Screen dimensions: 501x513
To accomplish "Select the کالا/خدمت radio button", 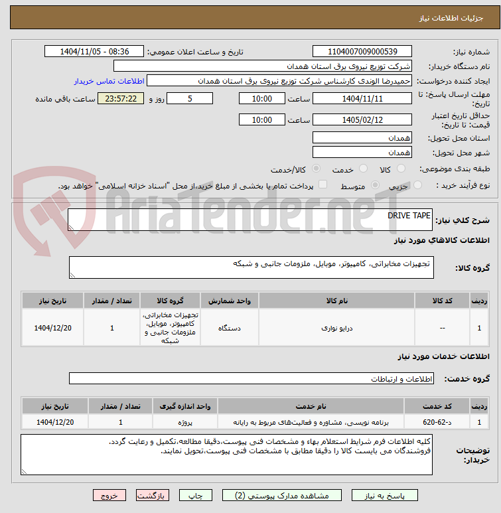I will tap(316, 169).
